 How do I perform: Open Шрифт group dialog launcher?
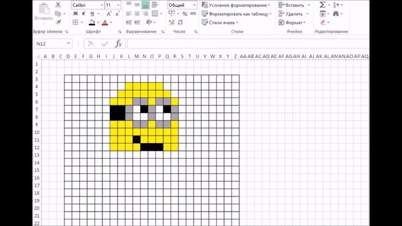point(120,31)
